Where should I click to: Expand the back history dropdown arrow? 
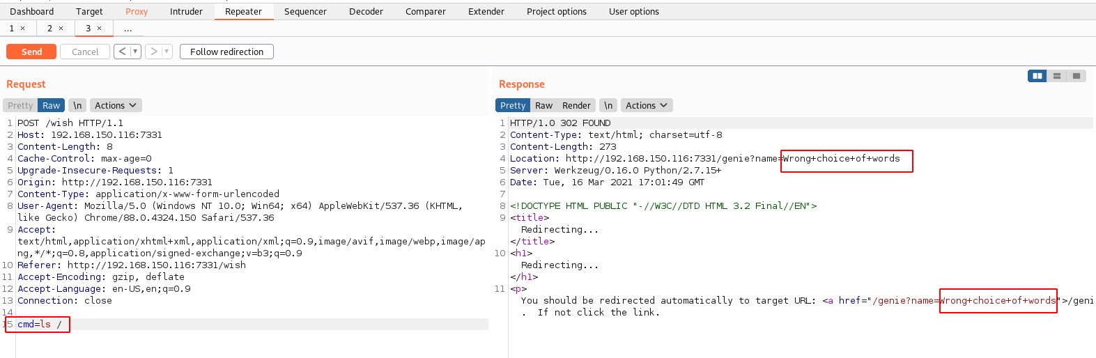pyautogui.click(x=135, y=52)
